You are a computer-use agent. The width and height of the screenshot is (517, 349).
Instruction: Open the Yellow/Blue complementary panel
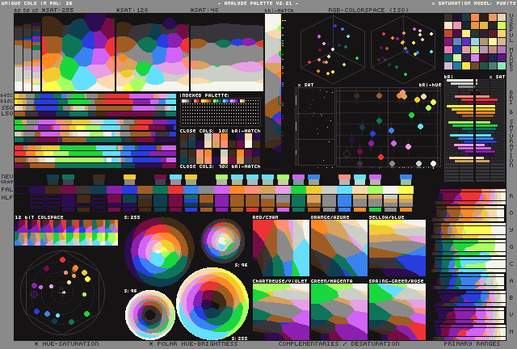[397, 248]
